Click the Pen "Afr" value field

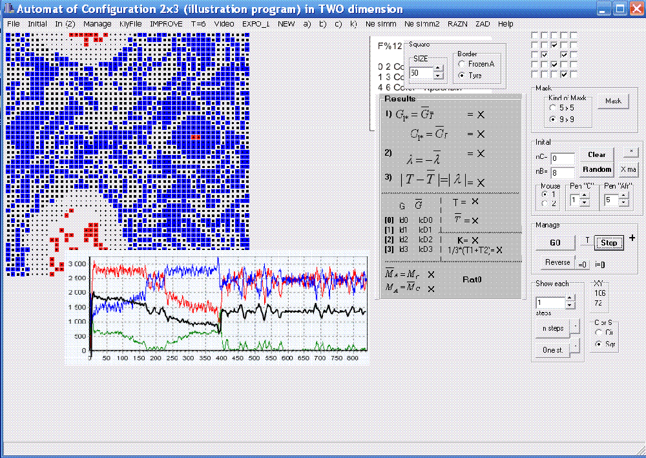click(612, 200)
